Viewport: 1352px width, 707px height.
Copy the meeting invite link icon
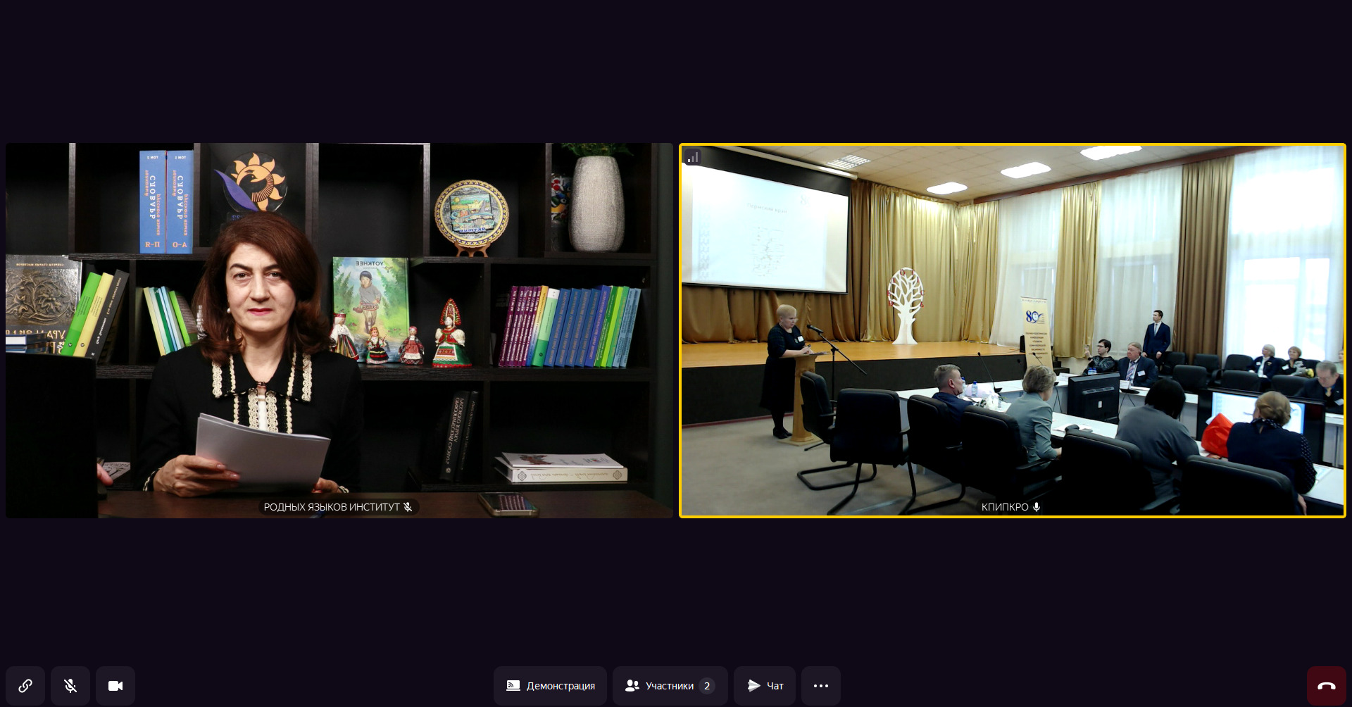pyautogui.click(x=25, y=686)
